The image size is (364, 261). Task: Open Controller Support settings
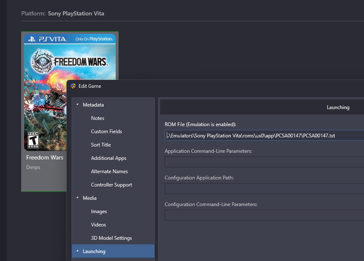pyautogui.click(x=111, y=185)
